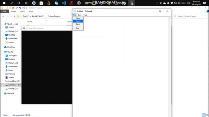Open the quick access toolbar customize dropdown

pyautogui.click(x=26, y=8)
